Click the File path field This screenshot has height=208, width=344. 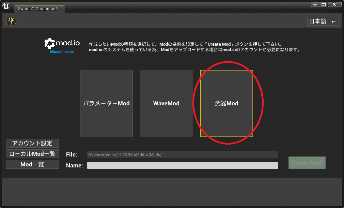click(x=183, y=154)
